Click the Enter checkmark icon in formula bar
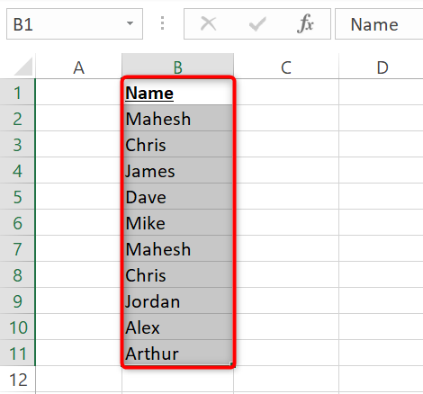Screen dimensions: 423x394 [257, 24]
